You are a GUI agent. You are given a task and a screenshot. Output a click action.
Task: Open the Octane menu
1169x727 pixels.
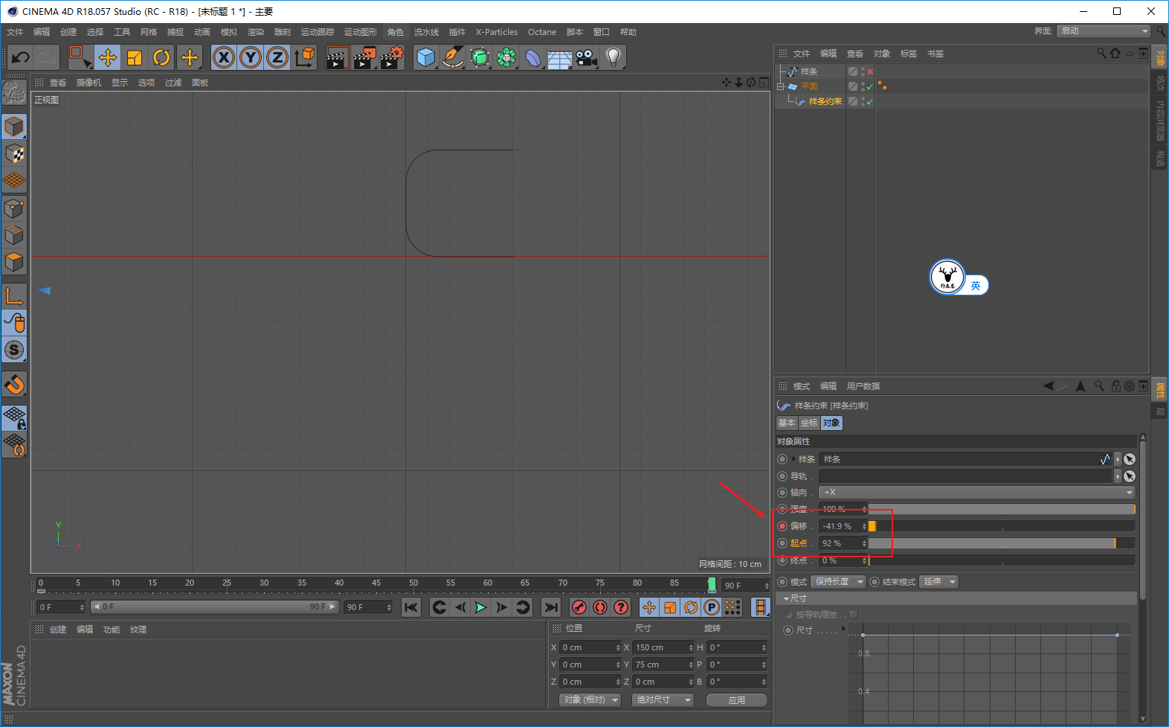[542, 32]
